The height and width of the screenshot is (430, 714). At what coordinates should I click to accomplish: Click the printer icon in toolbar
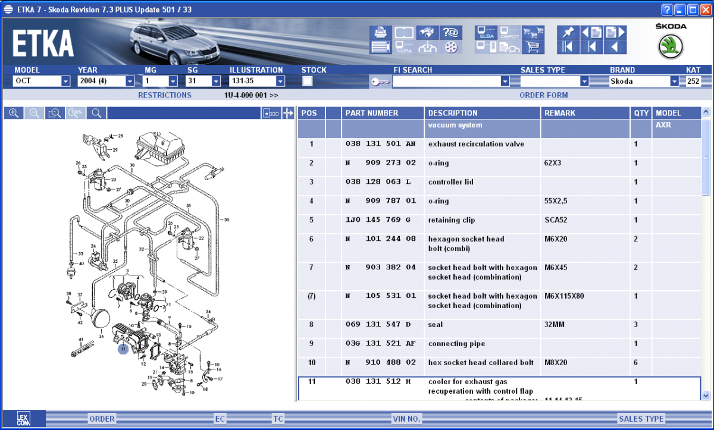380,33
